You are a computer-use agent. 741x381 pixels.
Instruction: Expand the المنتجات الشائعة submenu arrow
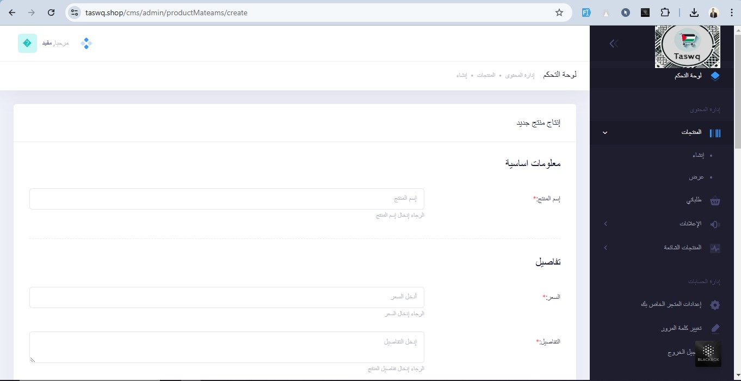[605, 248]
